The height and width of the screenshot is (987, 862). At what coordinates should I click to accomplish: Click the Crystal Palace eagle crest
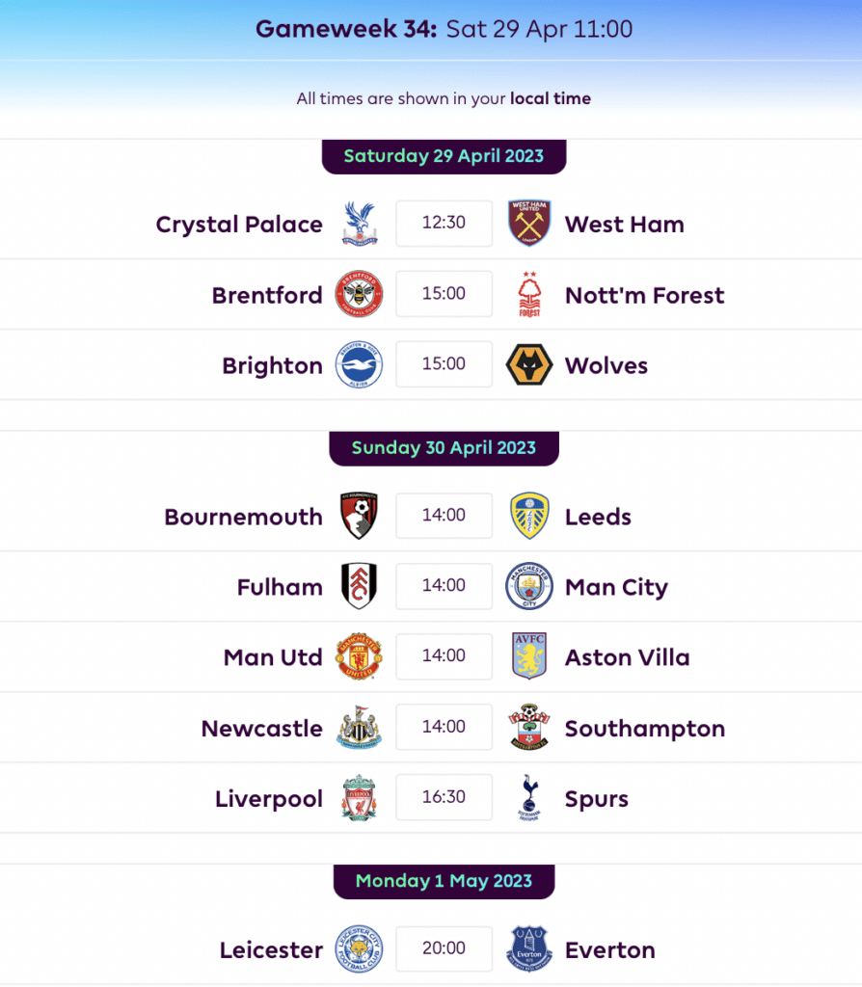point(359,224)
